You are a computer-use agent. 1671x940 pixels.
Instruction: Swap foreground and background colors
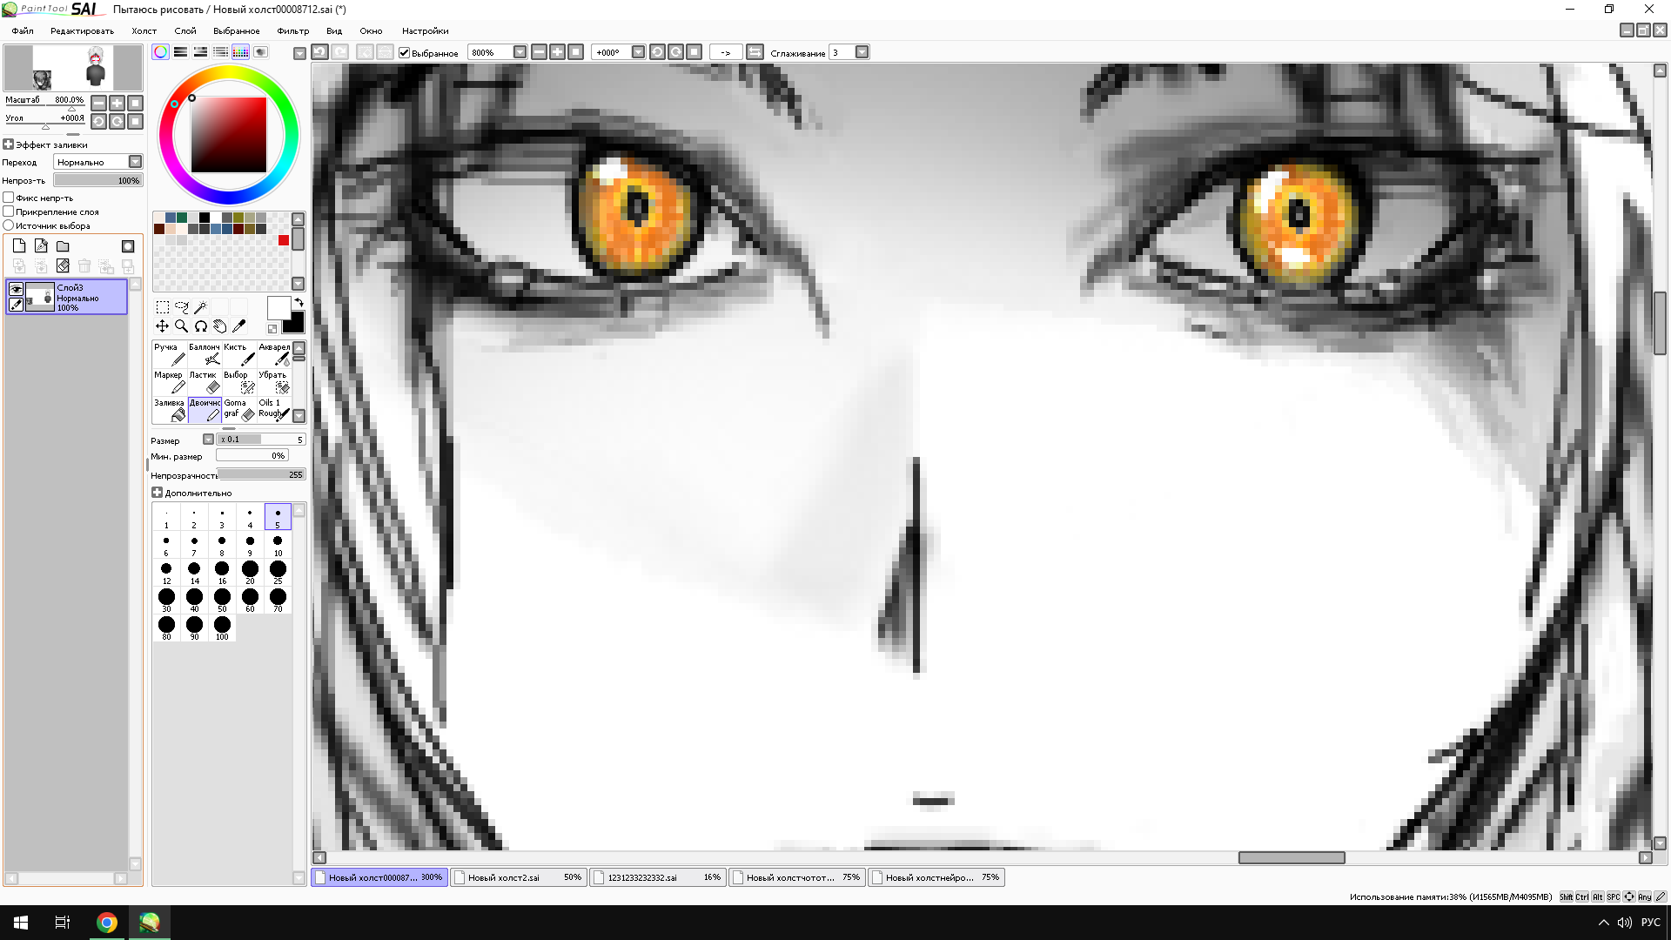coord(299,303)
